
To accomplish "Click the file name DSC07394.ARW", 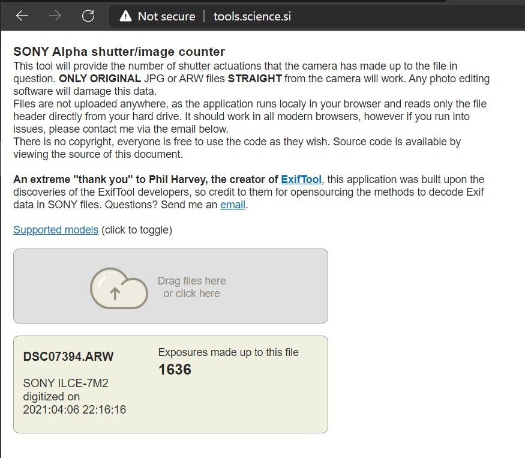I will tap(68, 357).
